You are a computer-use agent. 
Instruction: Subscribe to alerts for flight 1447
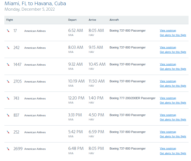click(173, 69)
